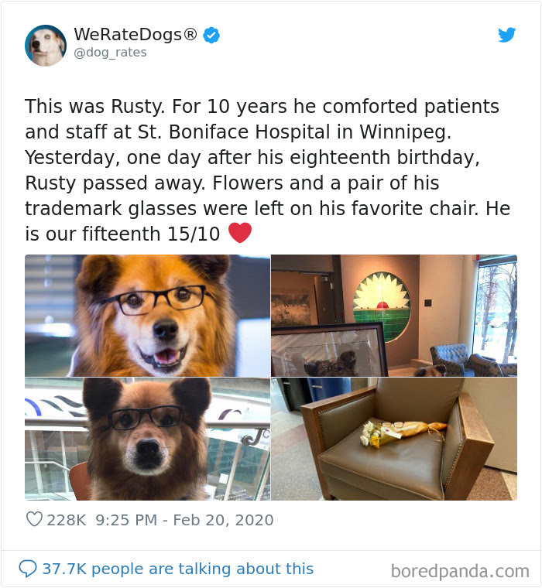This screenshot has width=542, height=588.
Task: Open photo of flowers on leather chair
Action: [394, 439]
